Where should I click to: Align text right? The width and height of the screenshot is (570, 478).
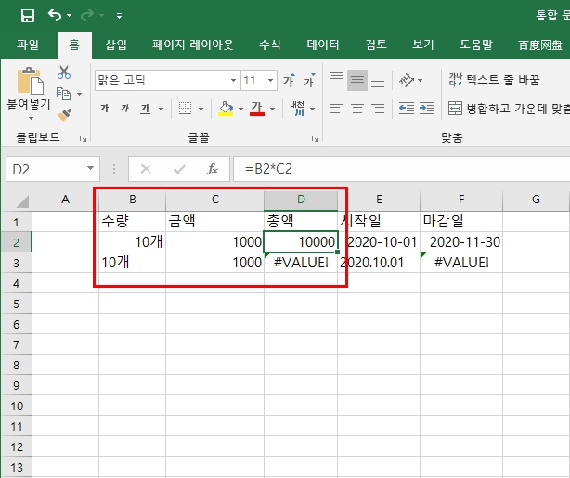click(x=378, y=109)
